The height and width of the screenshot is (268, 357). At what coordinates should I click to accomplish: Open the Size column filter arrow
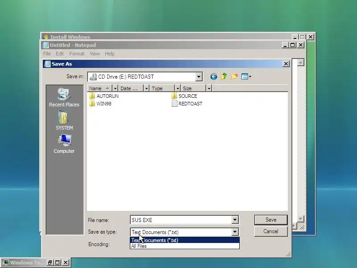point(209,88)
